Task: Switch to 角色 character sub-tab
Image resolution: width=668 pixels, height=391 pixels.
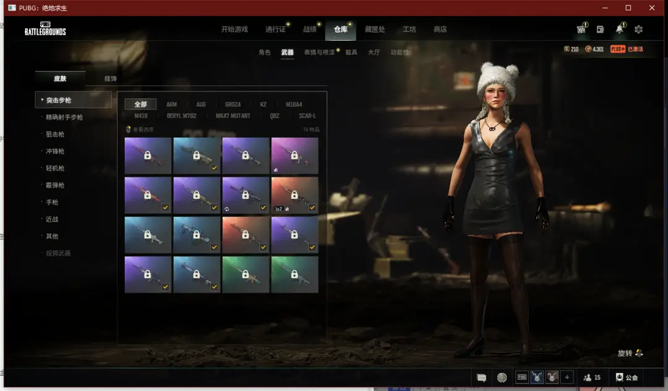Action: tap(265, 53)
